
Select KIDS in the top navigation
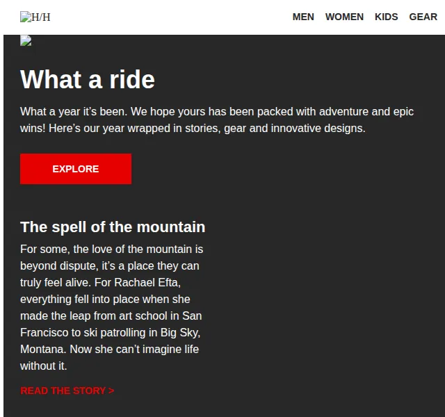pyautogui.click(x=387, y=17)
